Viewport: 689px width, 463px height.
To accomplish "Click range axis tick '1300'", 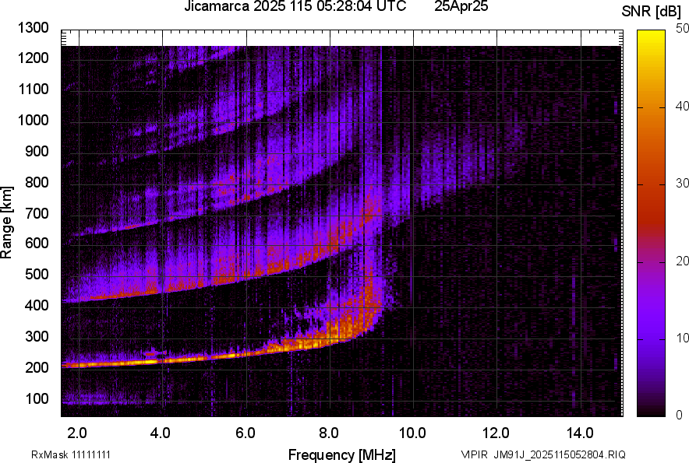I will pos(33,28).
